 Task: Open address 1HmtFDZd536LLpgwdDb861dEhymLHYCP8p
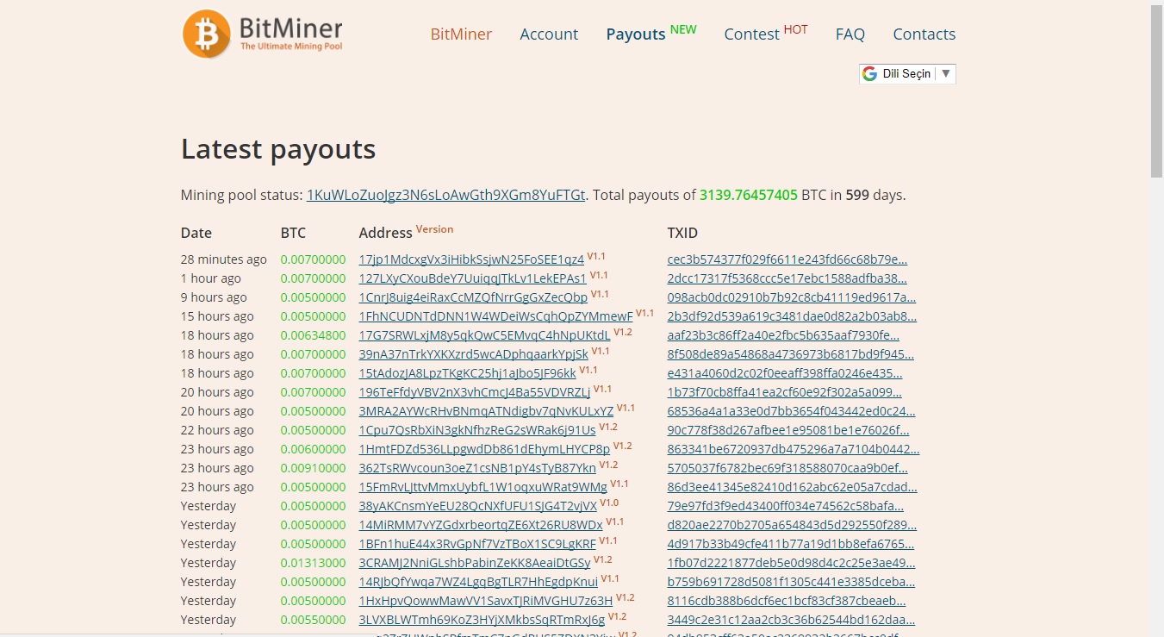pos(484,449)
